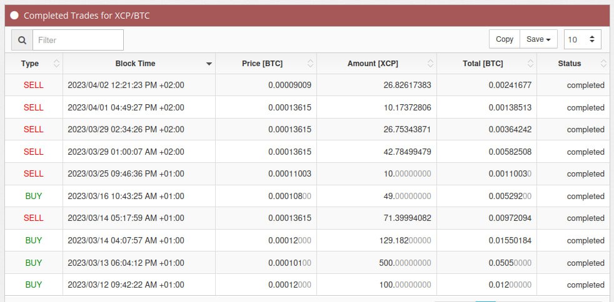The width and height of the screenshot is (614, 302).
Task: Open the rows-per-page selector showing 10
Action: click(x=582, y=39)
